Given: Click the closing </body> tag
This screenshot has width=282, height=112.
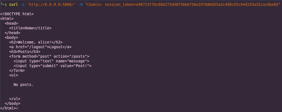Looking at the screenshot, I should (x=13, y=103).
